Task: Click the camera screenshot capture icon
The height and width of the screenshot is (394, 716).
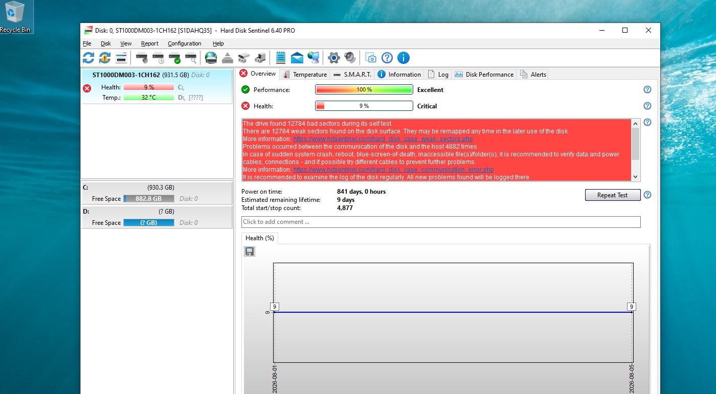Action: (370, 57)
